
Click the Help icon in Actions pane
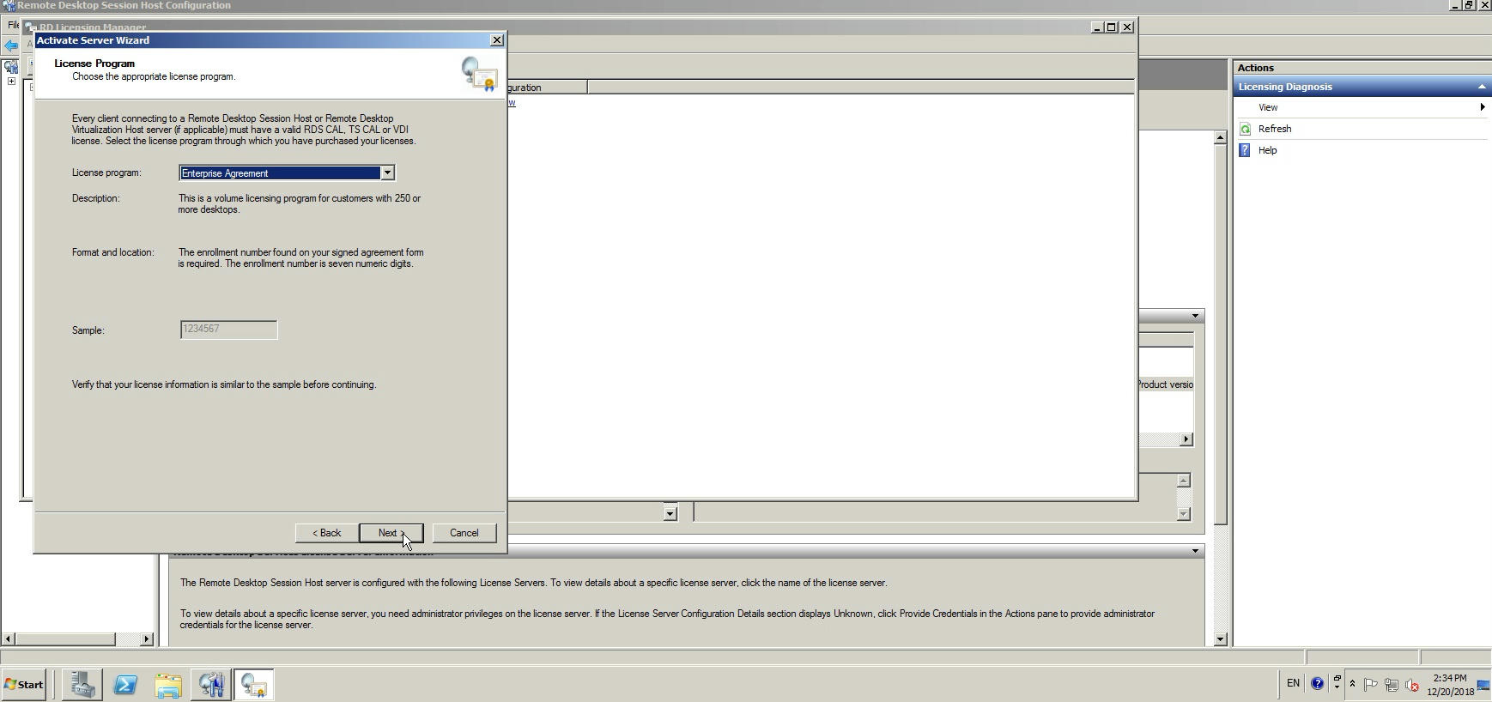pos(1246,150)
